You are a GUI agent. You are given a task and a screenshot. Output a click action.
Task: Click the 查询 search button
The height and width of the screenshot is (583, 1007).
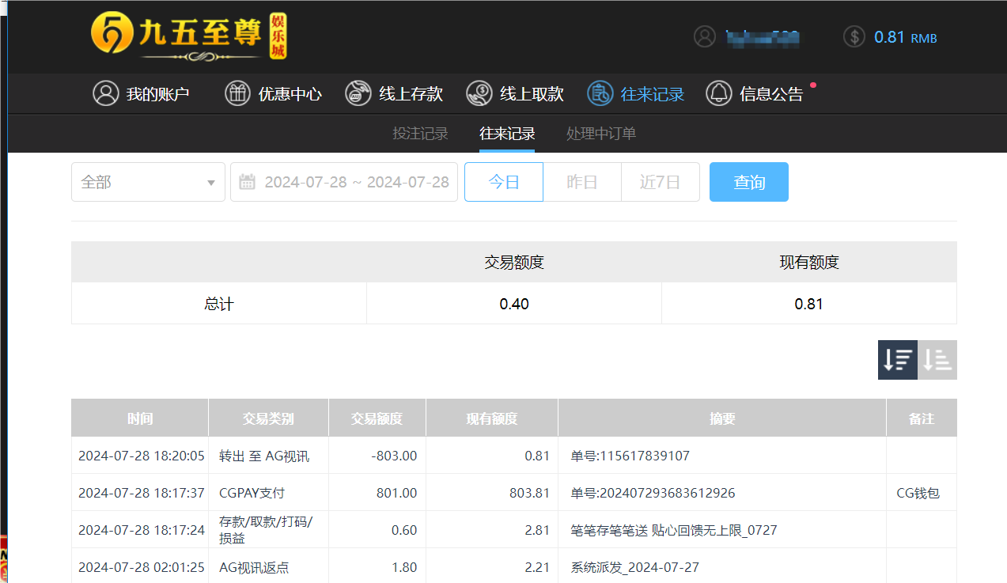click(748, 181)
